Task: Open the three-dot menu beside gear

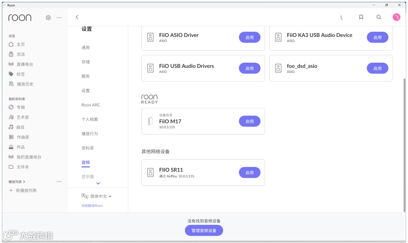Action: pyautogui.click(x=59, y=18)
